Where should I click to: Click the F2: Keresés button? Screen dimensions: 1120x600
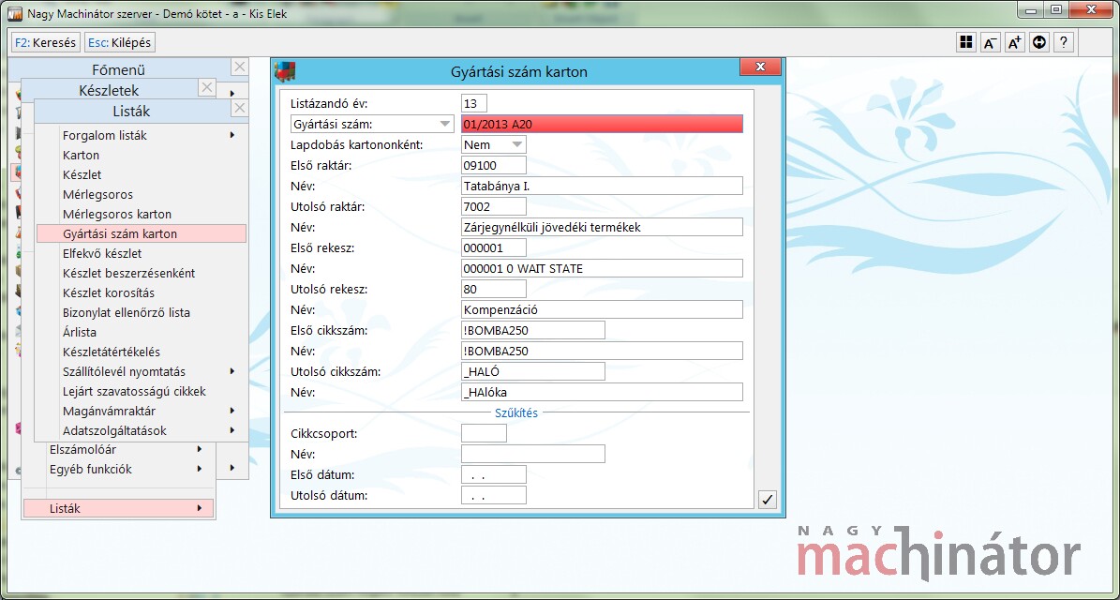[x=45, y=43]
